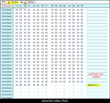110x103 pixels.
Task: Click hex byte 51 in row 00030000
Action: pos(25,85)
